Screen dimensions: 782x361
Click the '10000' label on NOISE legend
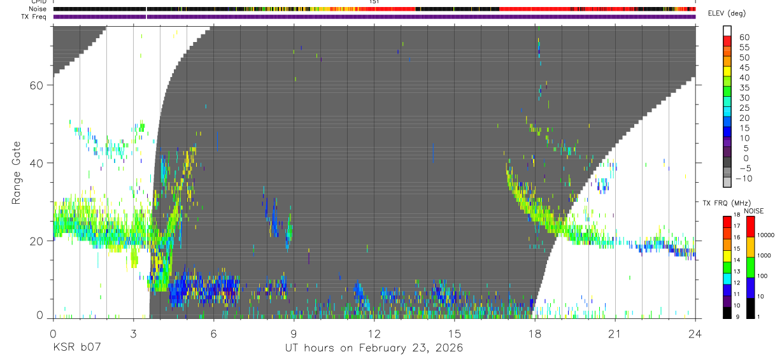[x=766, y=236]
